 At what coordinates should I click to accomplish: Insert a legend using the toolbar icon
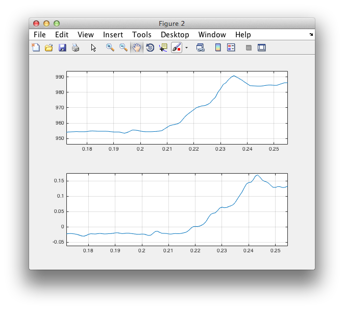pyautogui.click(x=231, y=47)
